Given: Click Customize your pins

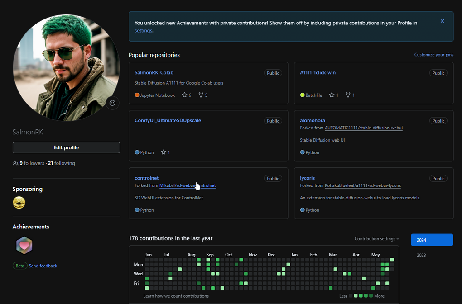Looking at the screenshot, I should (434, 55).
